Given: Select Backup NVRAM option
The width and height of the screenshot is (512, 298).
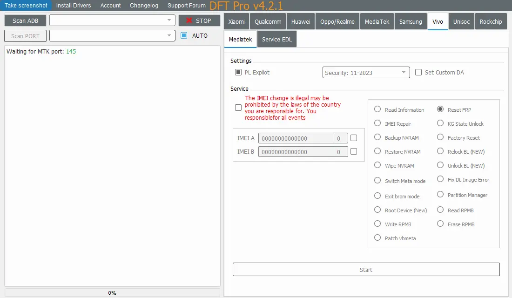Looking at the screenshot, I should 377,137.
